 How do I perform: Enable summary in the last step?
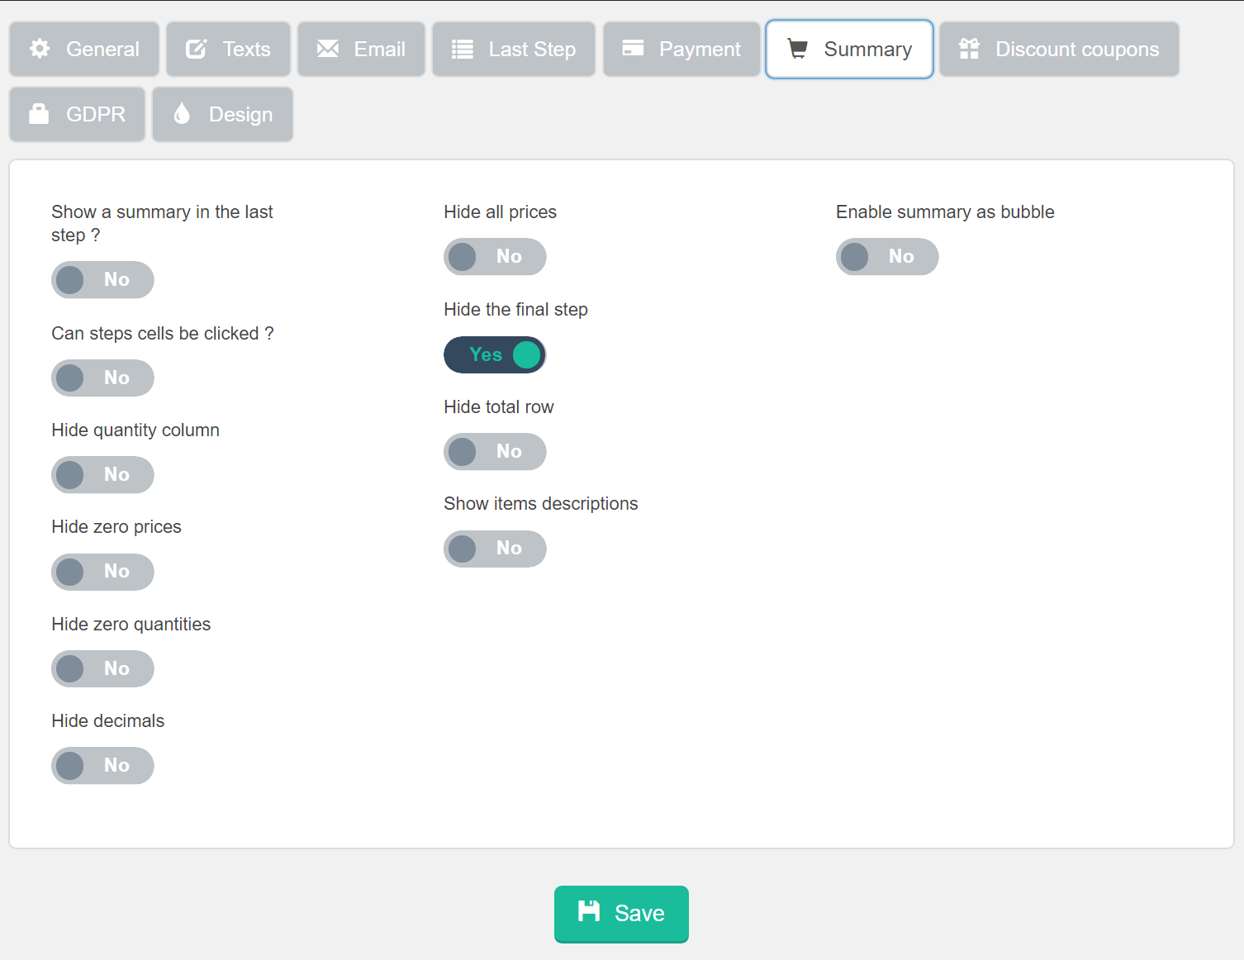[102, 280]
